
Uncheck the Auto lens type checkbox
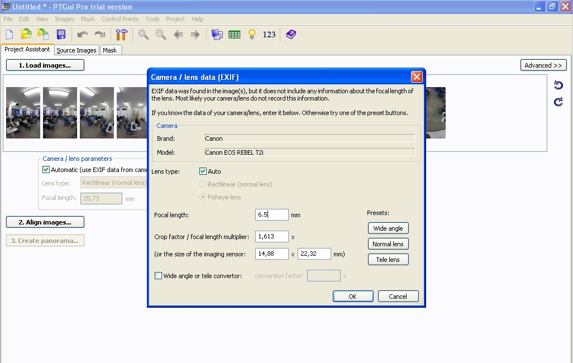(203, 171)
